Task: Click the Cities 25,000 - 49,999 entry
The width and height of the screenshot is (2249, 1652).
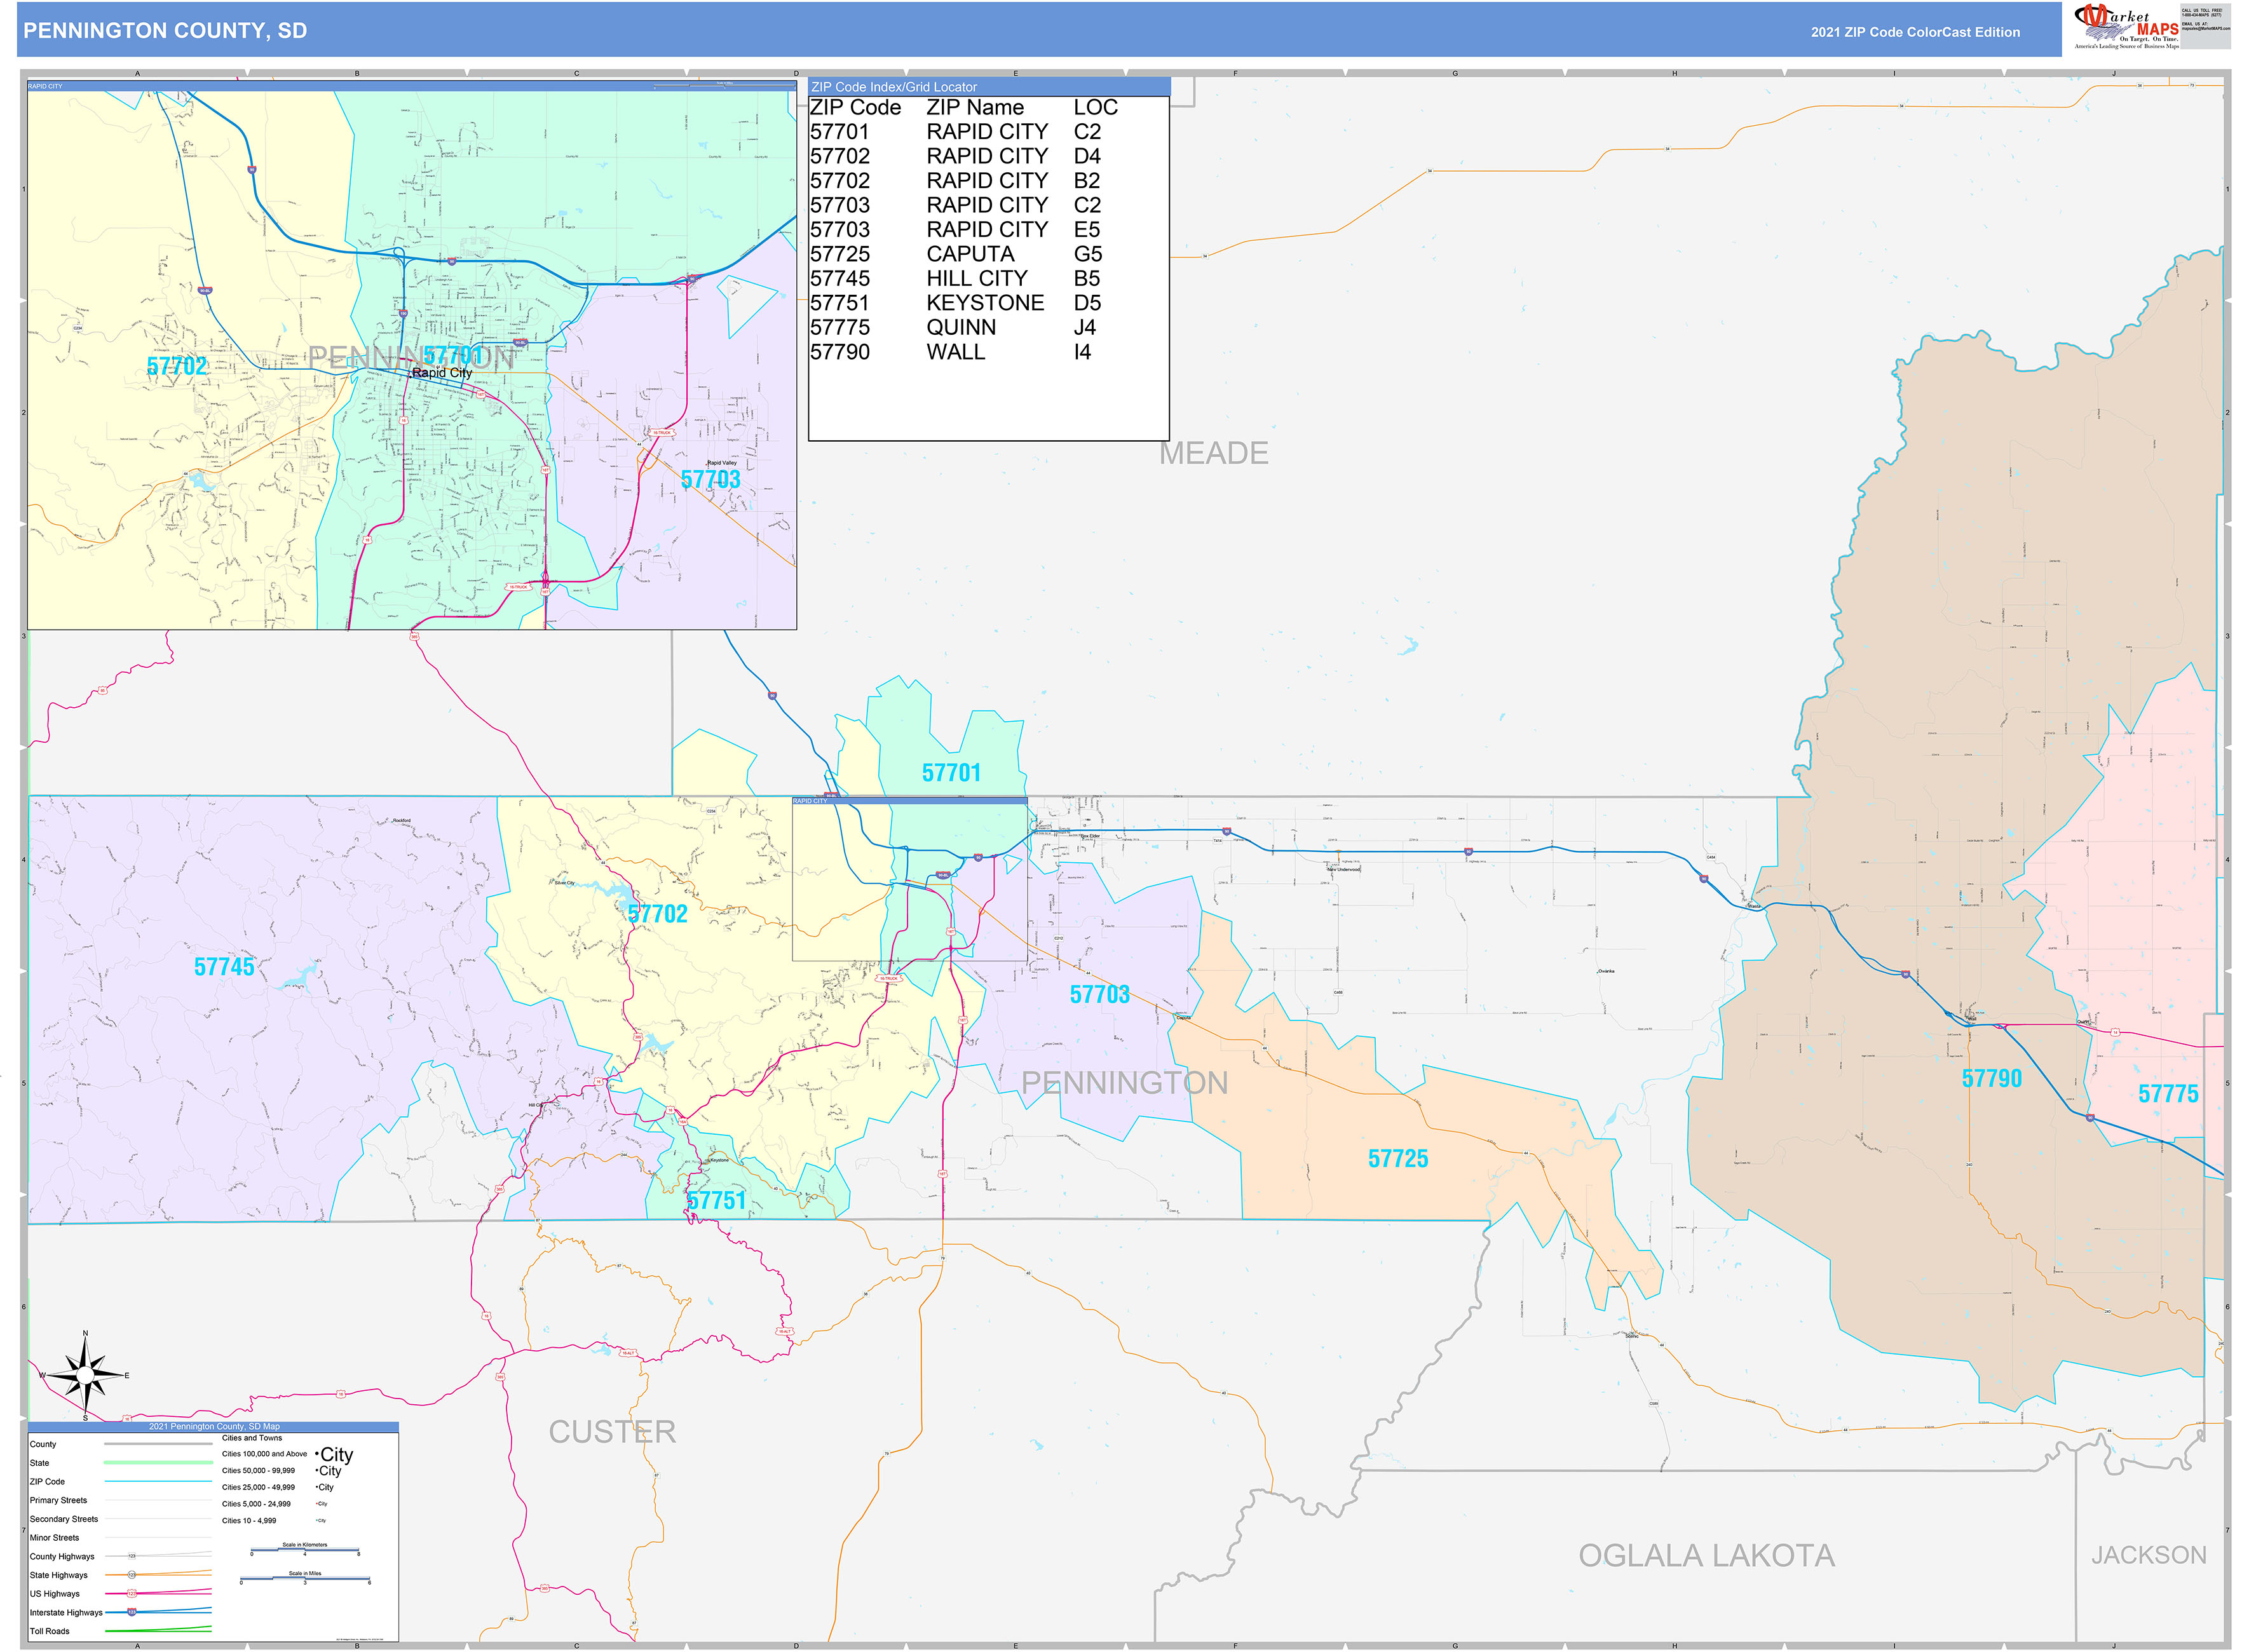Action: point(258,1488)
